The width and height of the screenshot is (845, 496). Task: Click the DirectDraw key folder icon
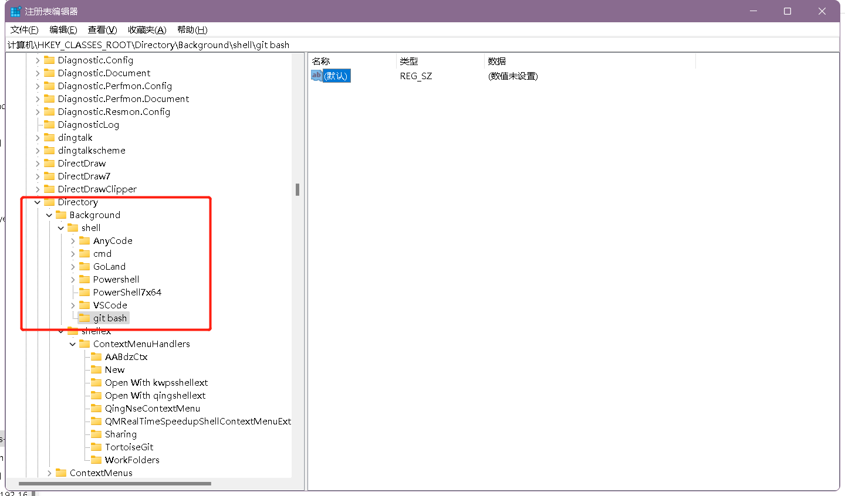click(x=49, y=163)
